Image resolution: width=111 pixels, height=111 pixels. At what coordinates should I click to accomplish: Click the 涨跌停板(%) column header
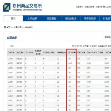(x=61, y=53)
